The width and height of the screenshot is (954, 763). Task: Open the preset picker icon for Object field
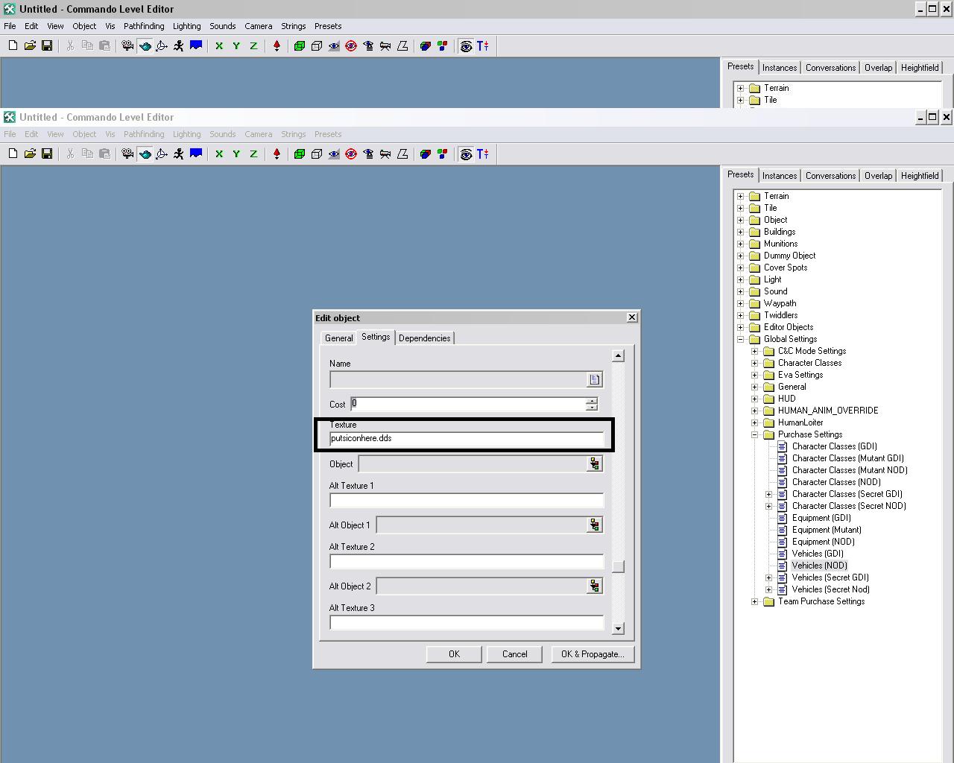click(594, 464)
